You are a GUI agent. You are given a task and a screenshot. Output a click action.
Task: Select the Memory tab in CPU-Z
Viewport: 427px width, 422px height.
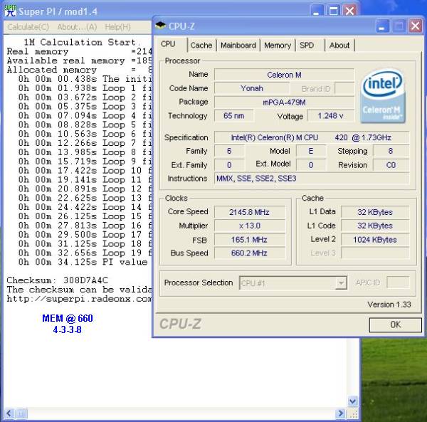click(x=278, y=46)
